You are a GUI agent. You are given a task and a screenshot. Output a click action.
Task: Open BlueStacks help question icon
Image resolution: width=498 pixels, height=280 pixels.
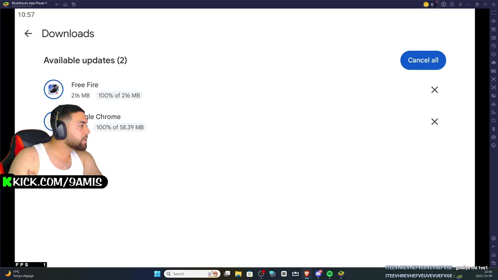[452, 4]
